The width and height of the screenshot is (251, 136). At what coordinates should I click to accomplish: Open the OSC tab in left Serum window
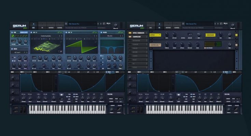point(33,26)
